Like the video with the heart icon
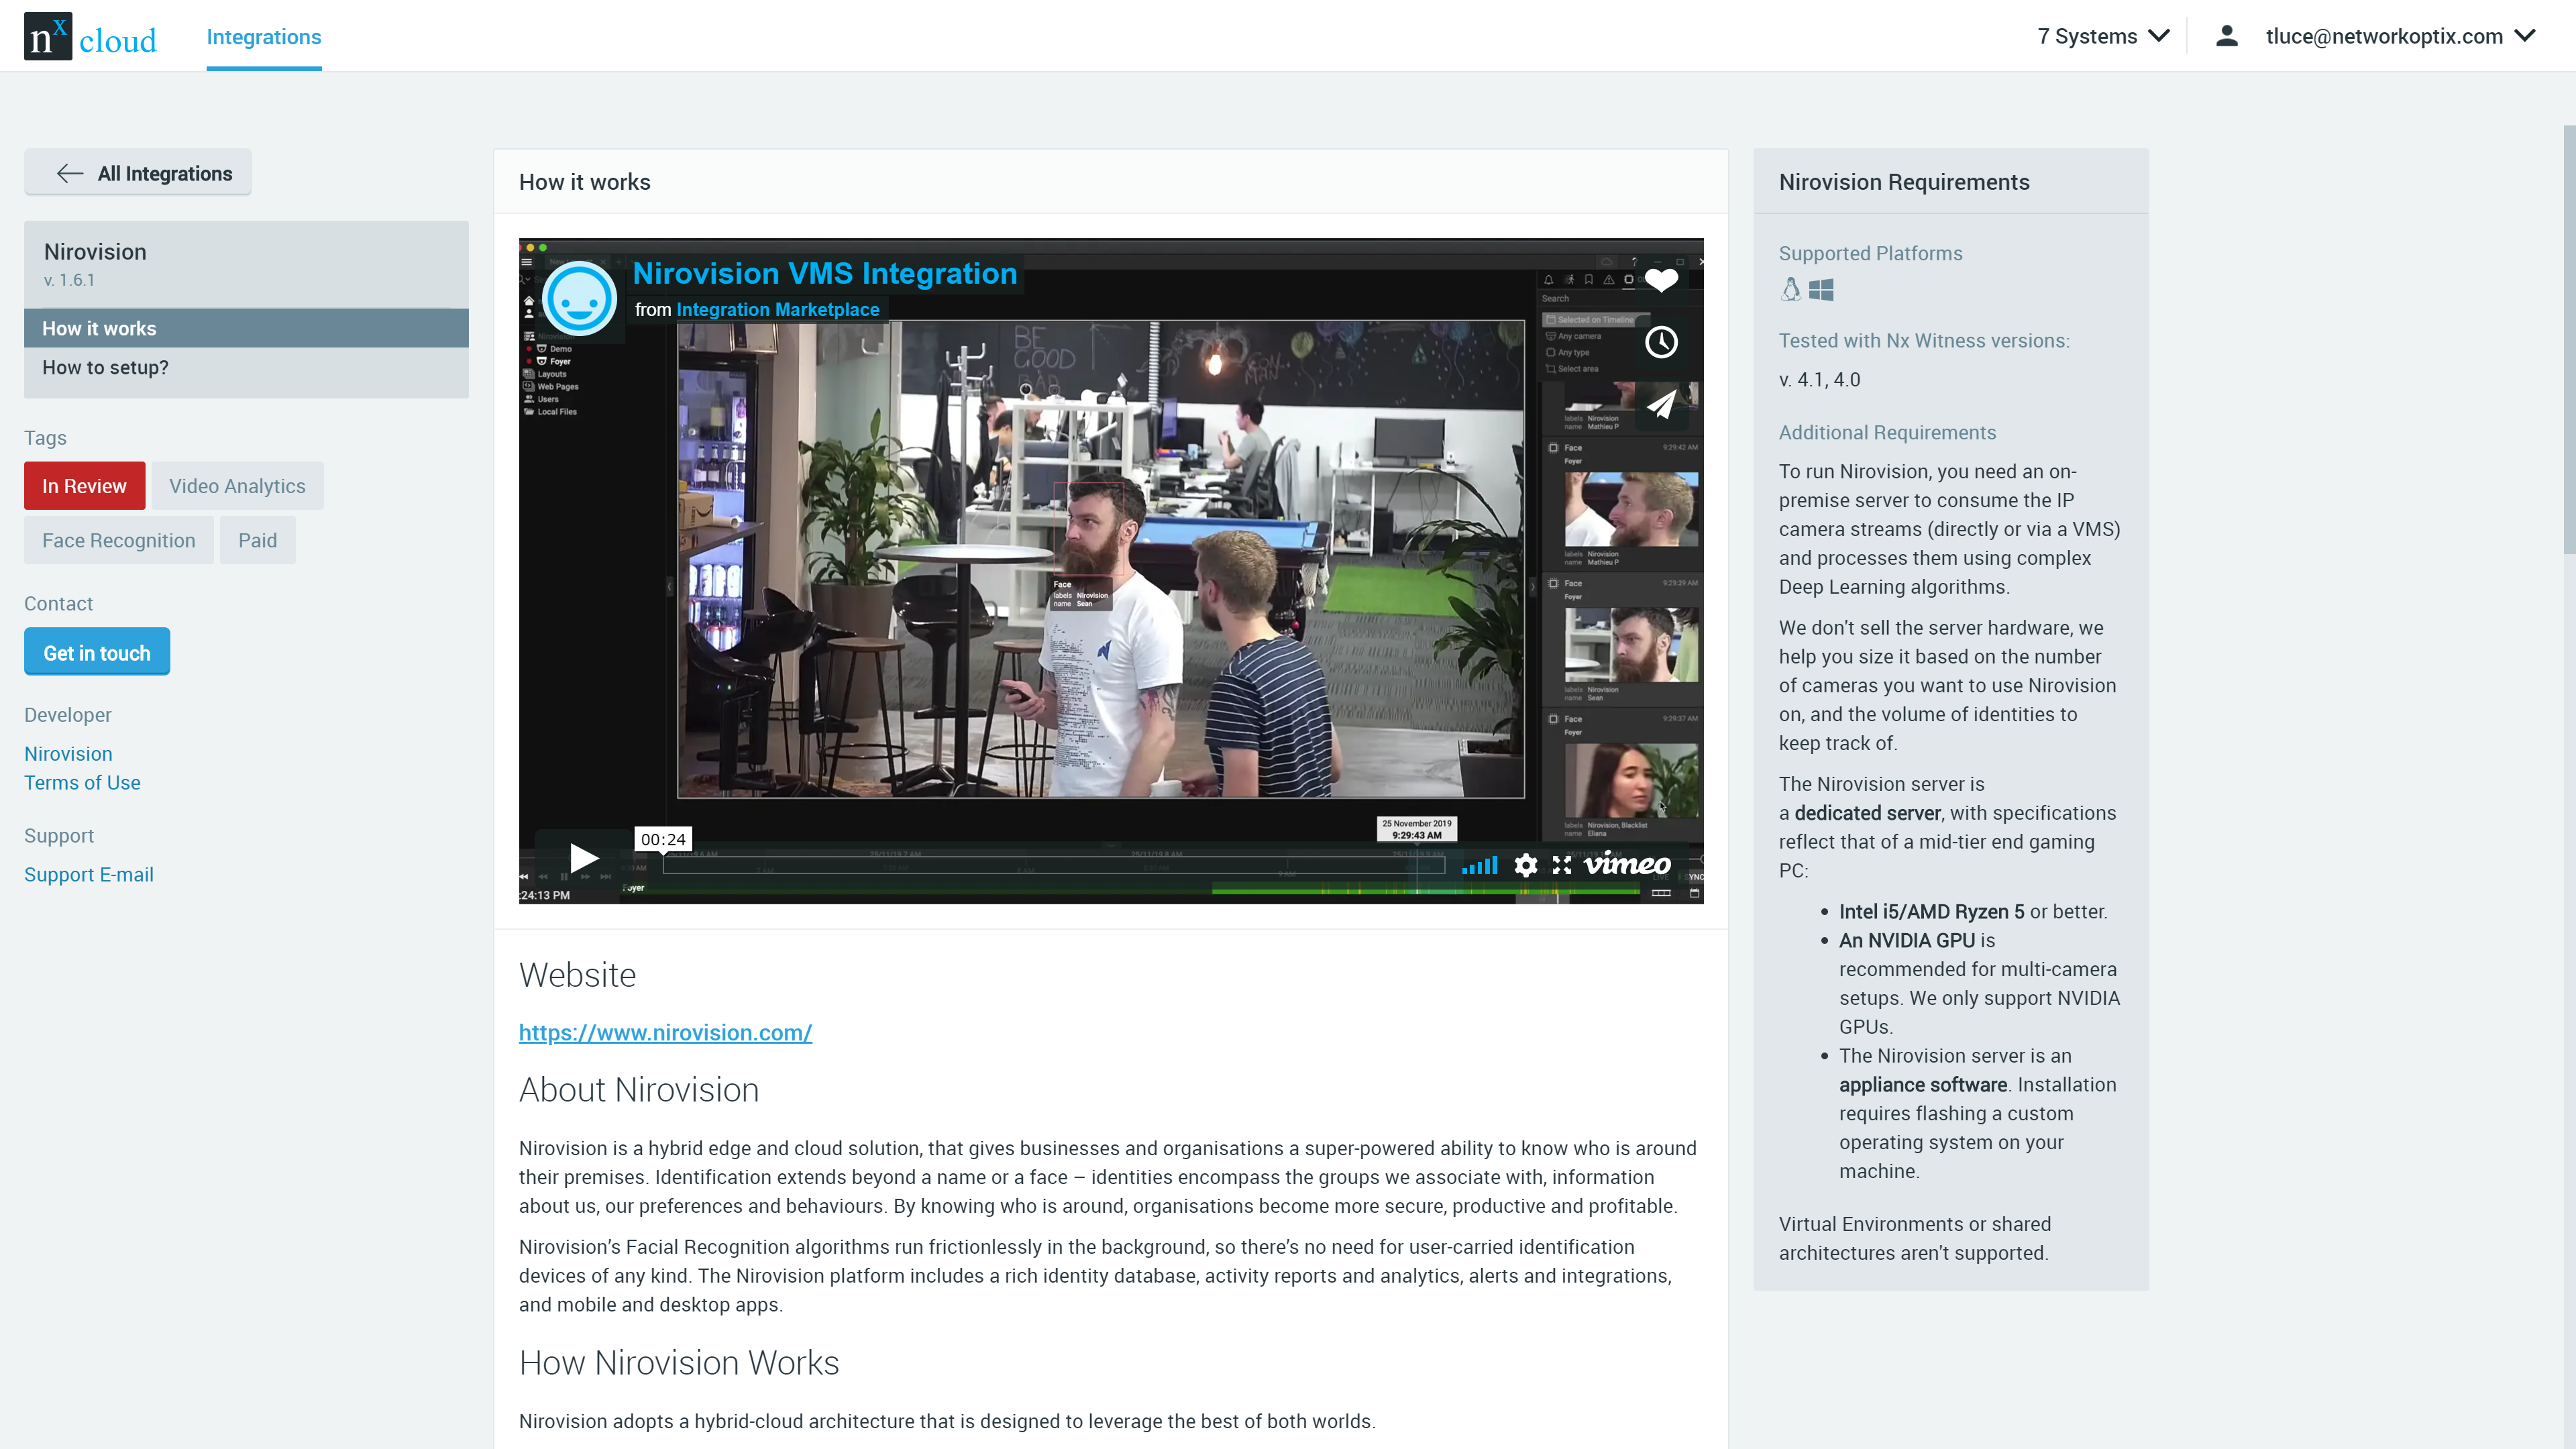Viewport: 2576px width, 1449px height. pyautogui.click(x=1661, y=281)
